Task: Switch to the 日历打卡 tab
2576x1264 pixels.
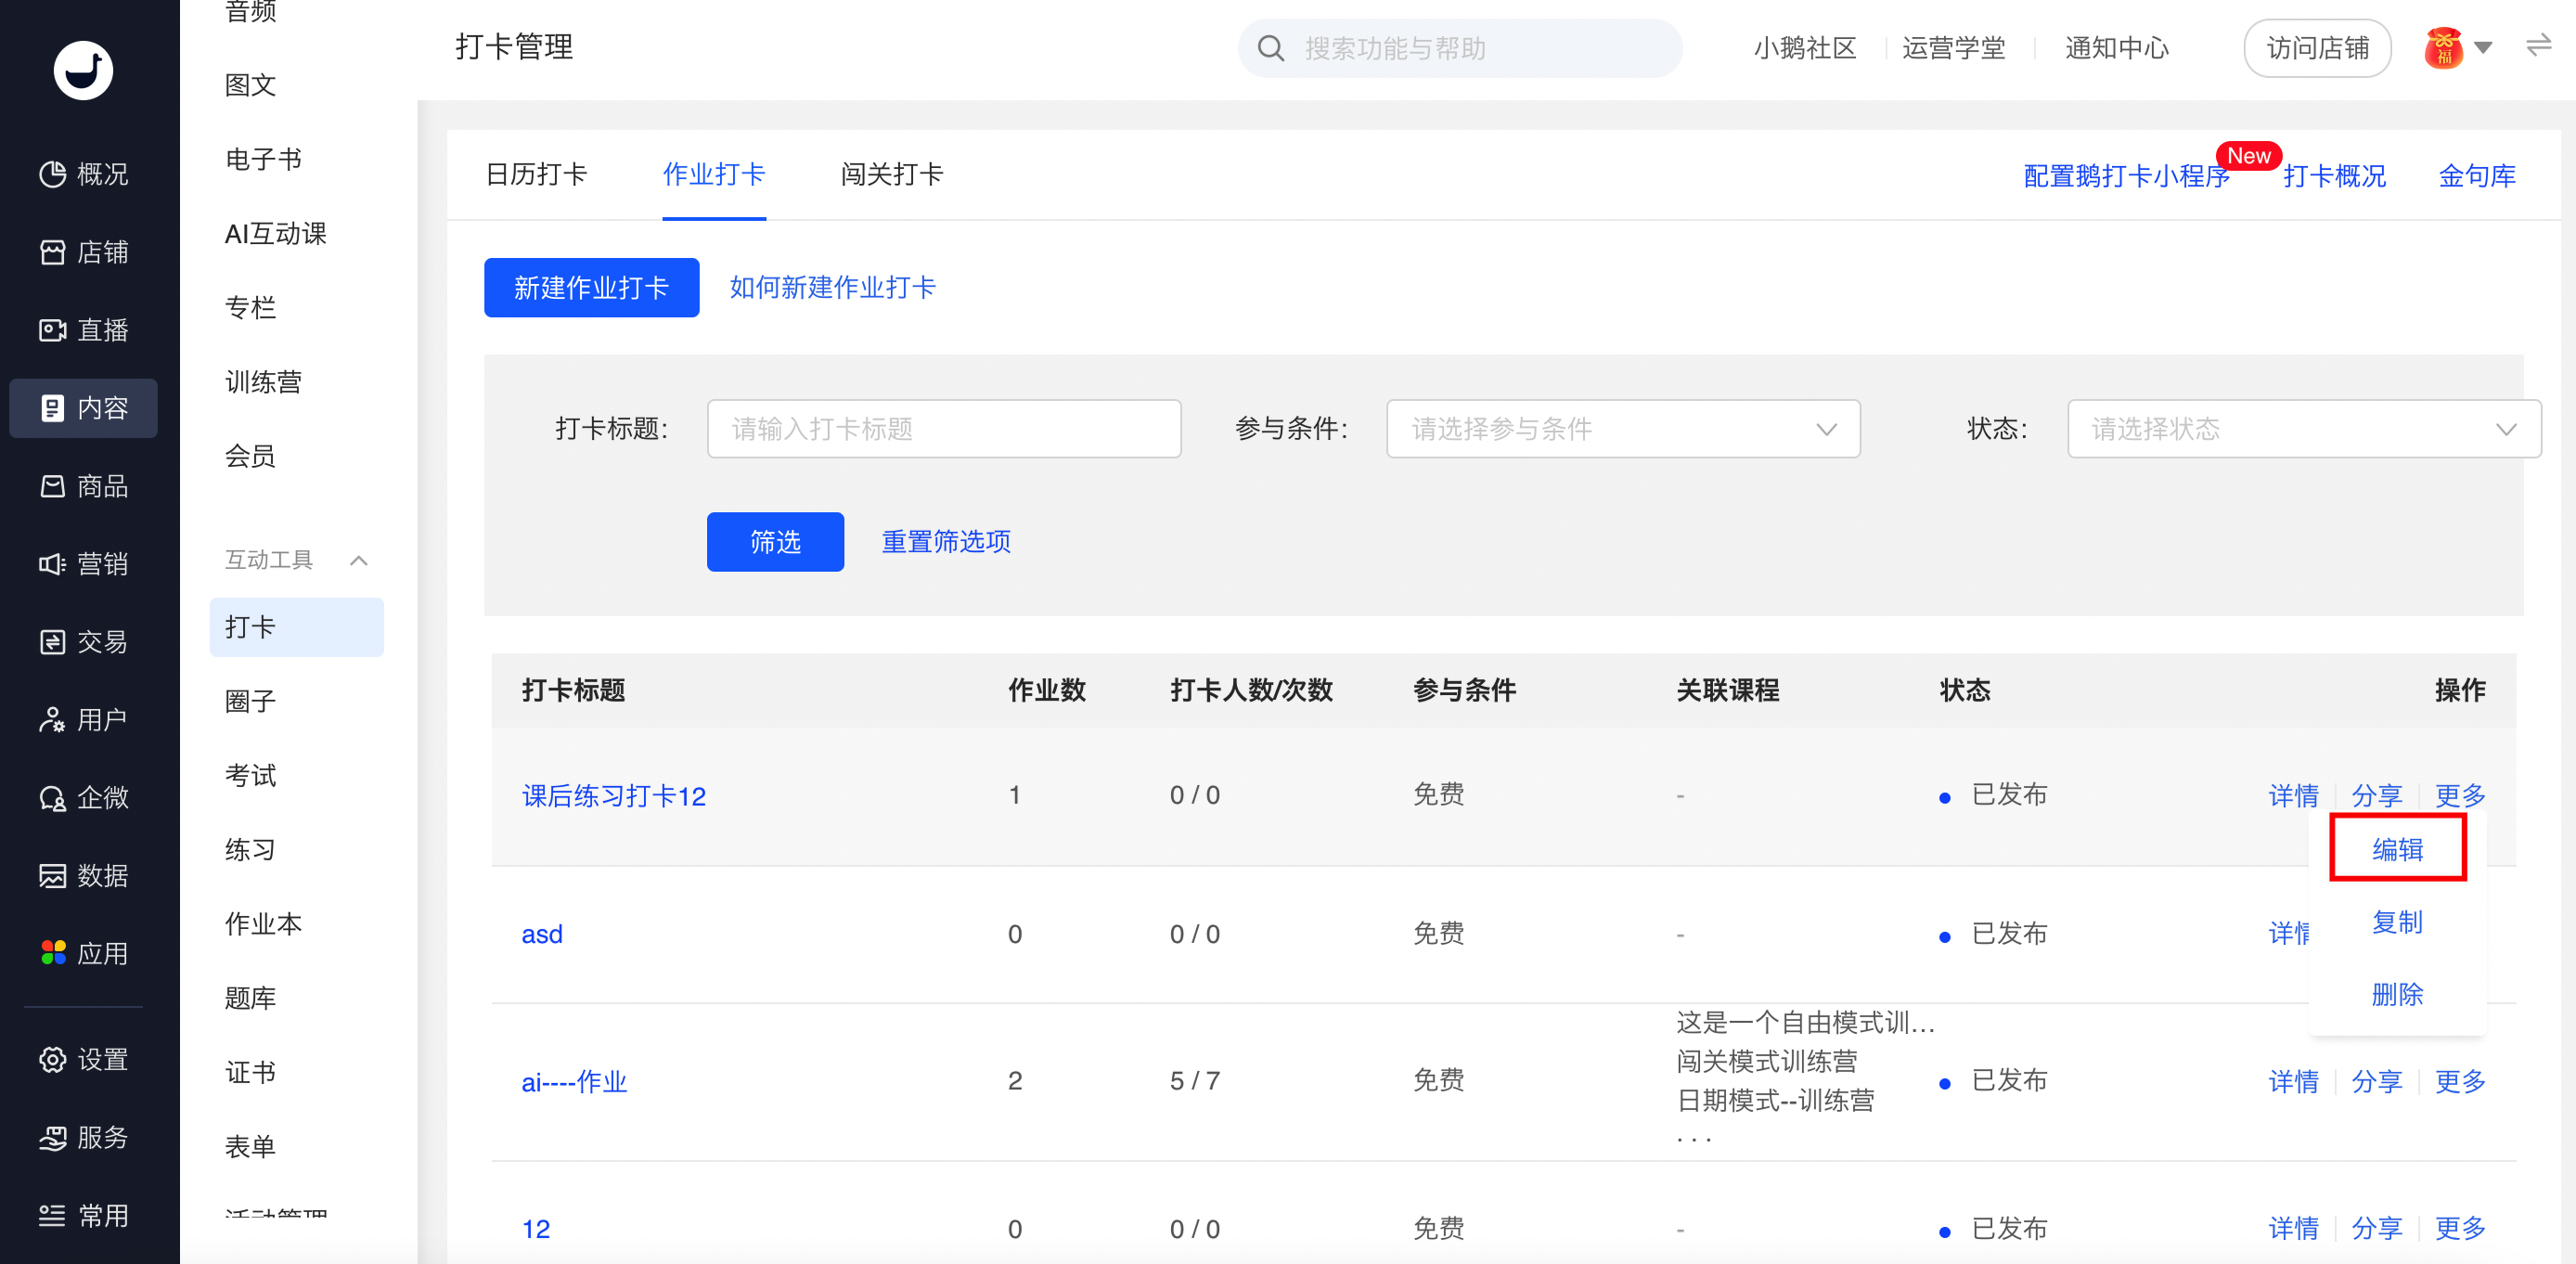Action: point(536,175)
